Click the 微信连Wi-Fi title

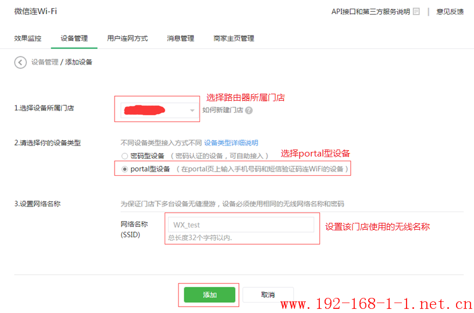[35, 11]
